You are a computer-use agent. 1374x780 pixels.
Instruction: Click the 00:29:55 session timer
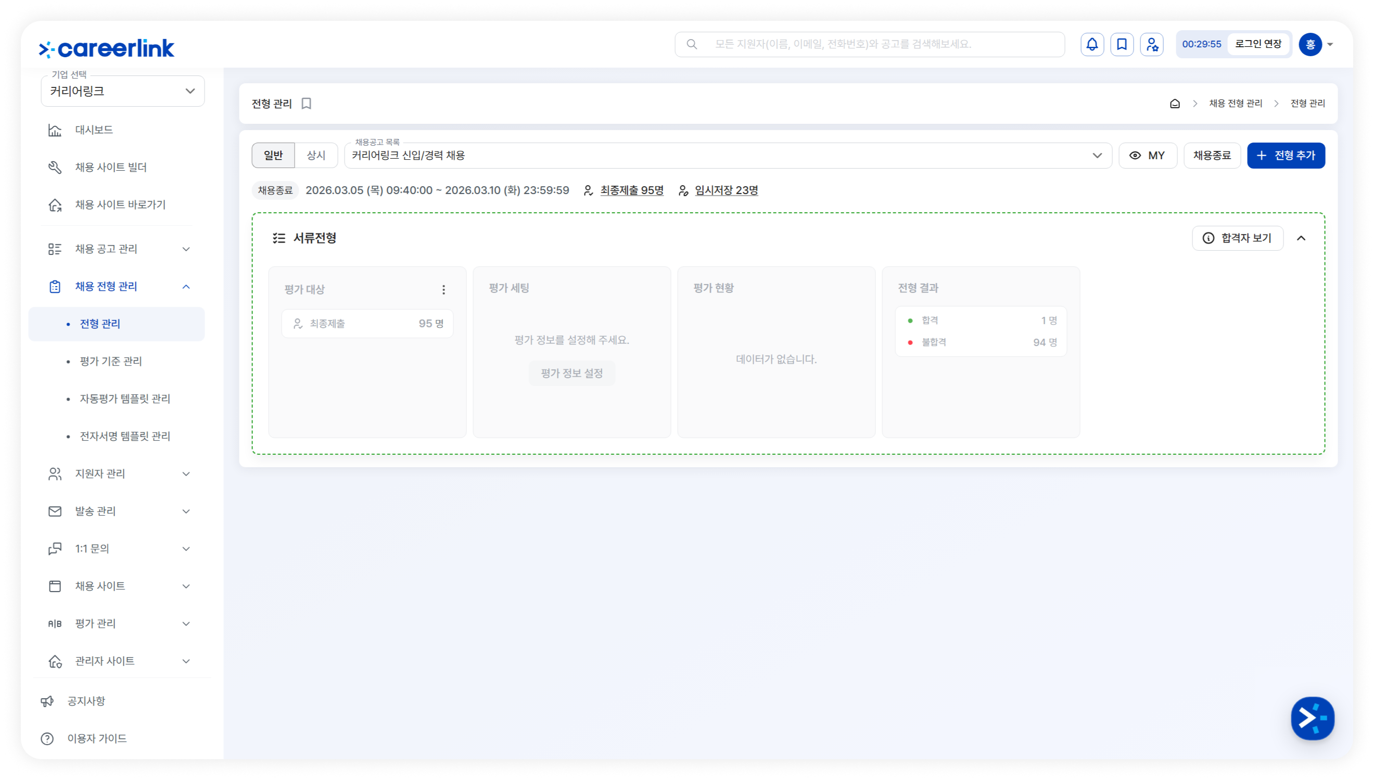click(1202, 44)
